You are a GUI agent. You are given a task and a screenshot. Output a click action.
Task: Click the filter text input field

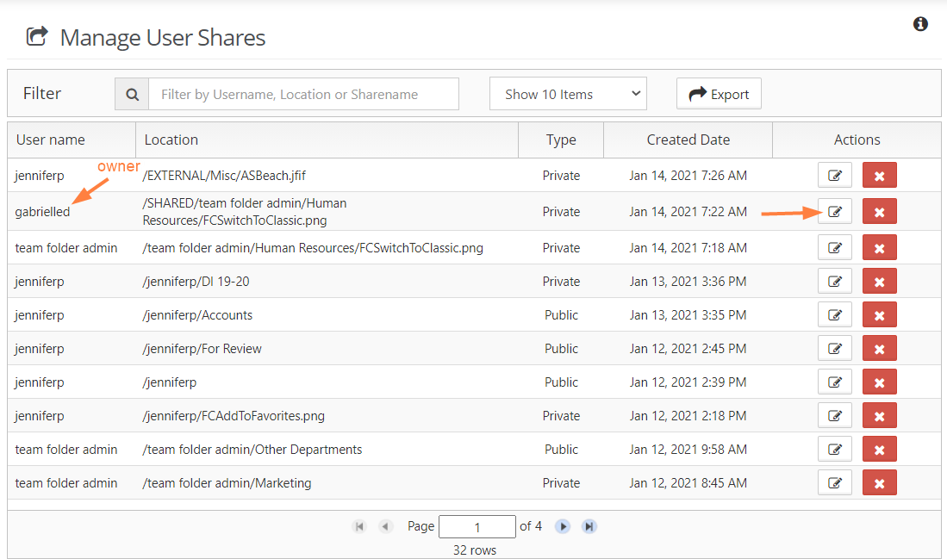point(303,95)
